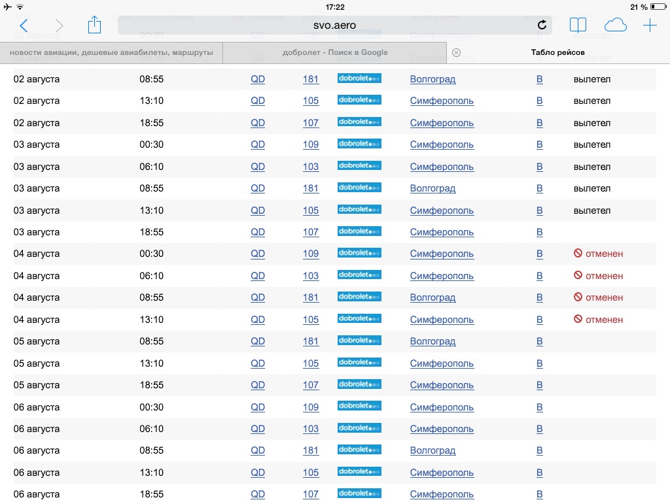Tap the svo.aero address bar
670x502 pixels.
[x=334, y=25]
